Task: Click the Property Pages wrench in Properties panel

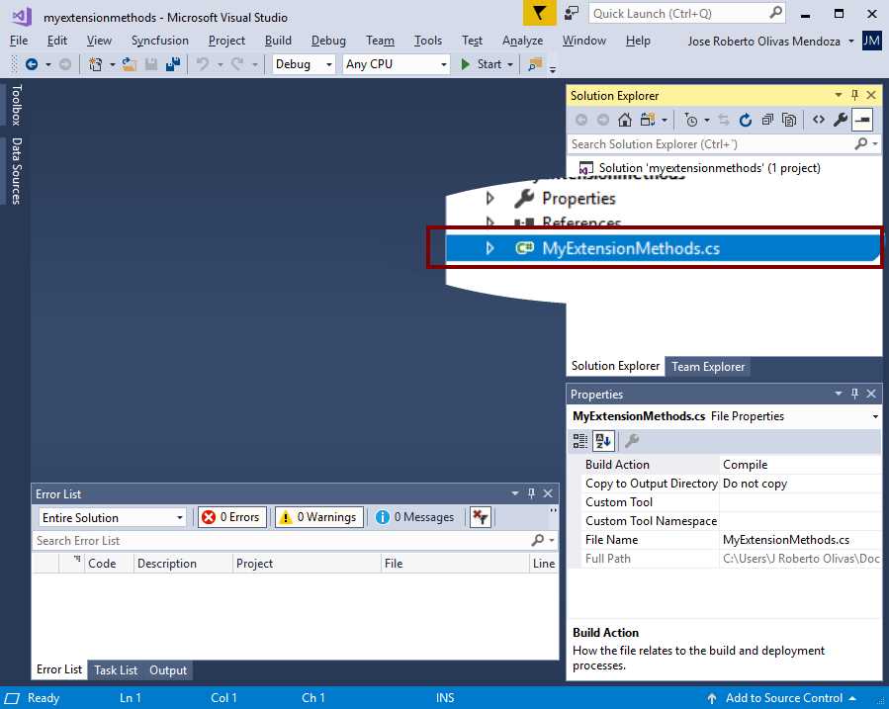Action: tap(632, 441)
